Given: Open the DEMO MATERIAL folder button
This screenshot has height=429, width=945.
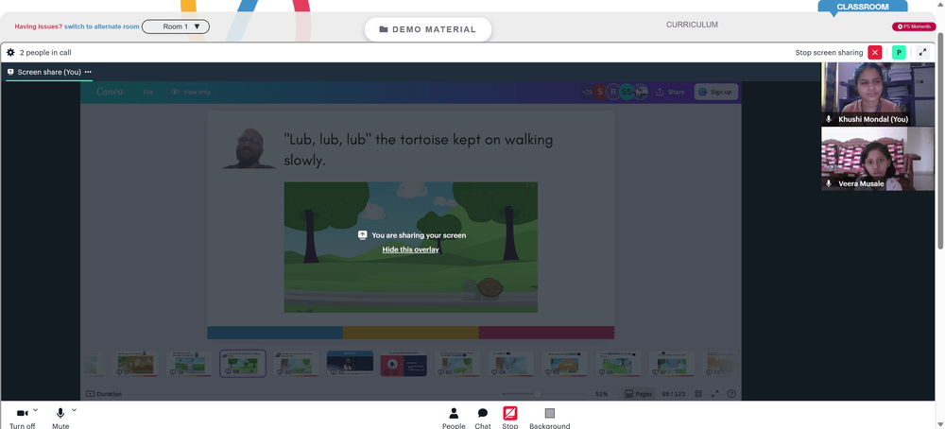Looking at the screenshot, I should click(428, 29).
